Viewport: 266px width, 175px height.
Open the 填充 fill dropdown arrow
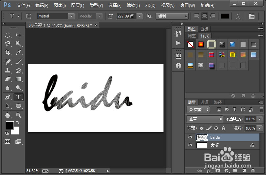tap(260, 128)
